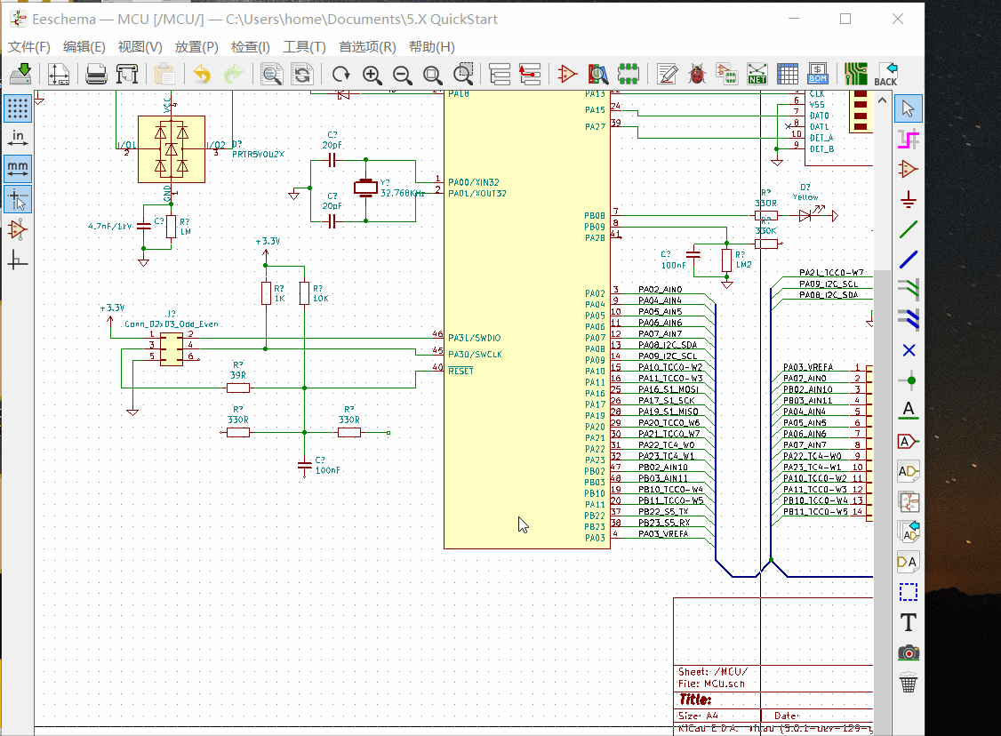Open the 首选项(R) menu
This screenshot has height=736, width=1001.
[367, 46]
